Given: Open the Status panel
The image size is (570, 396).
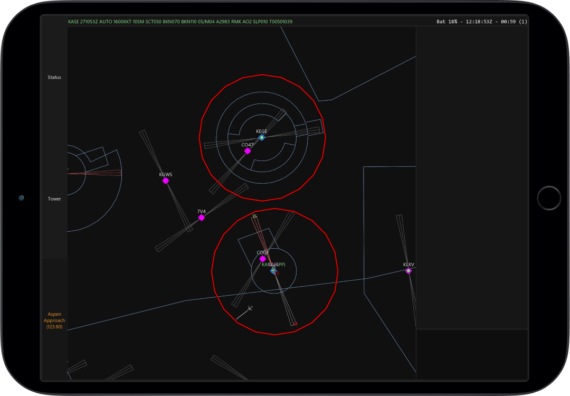Looking at the screenshot, I should tap(54, 77).
